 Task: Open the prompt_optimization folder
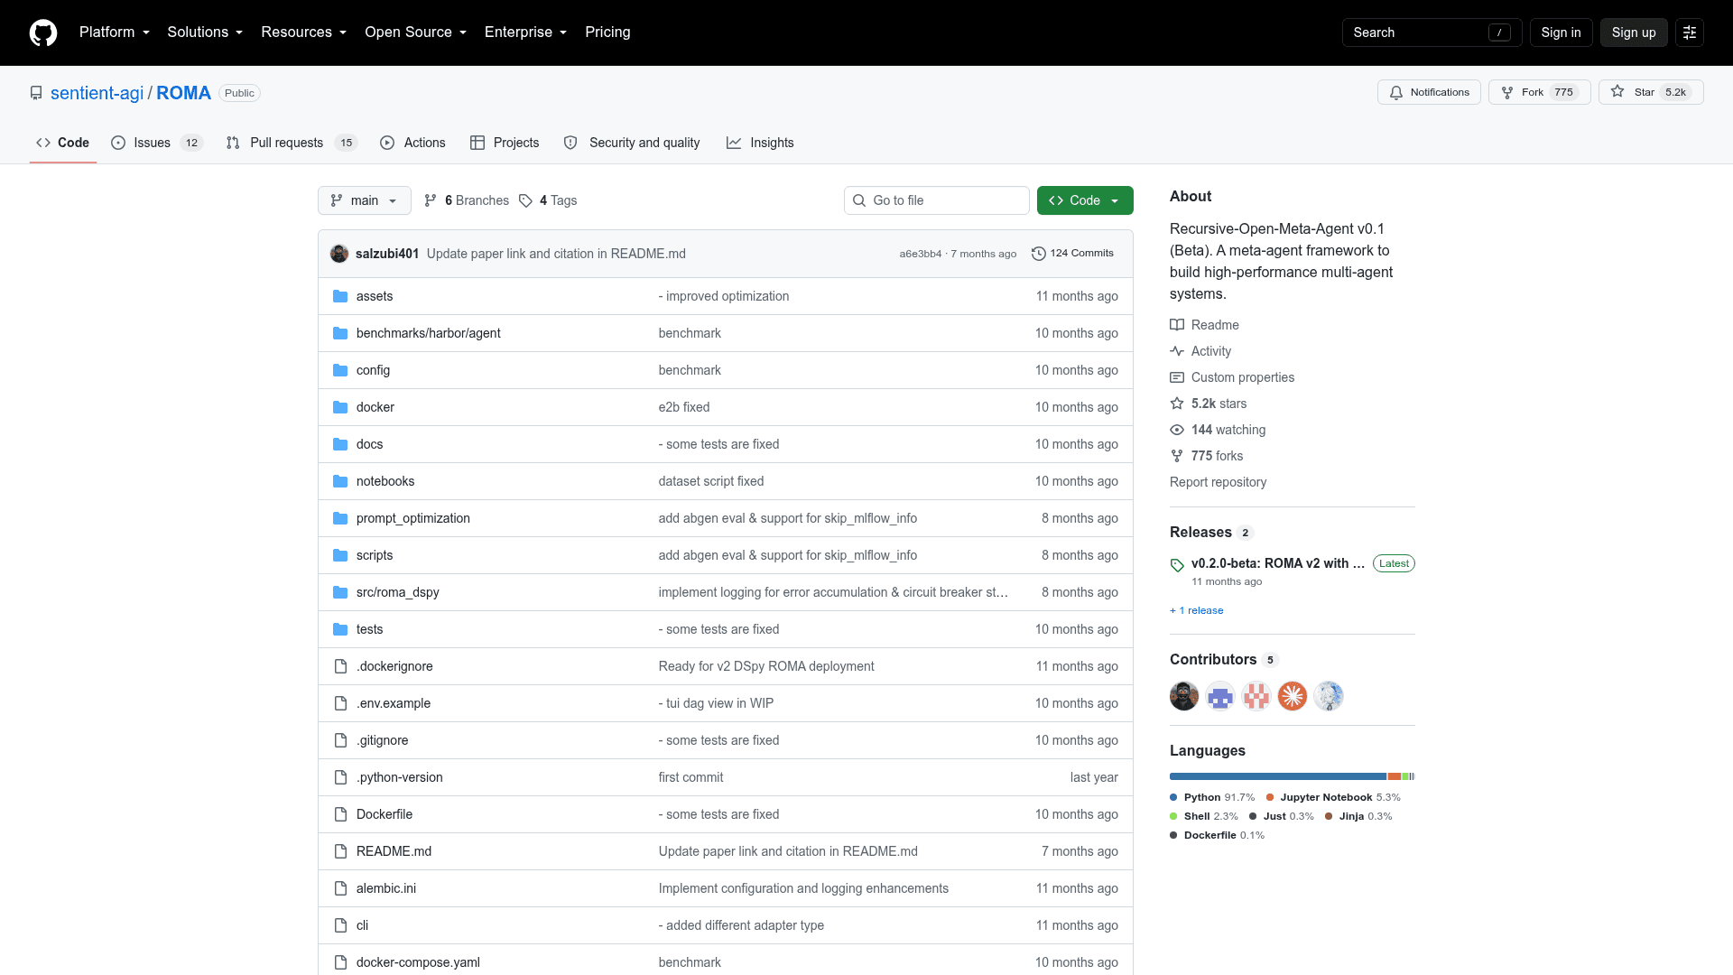412,518
